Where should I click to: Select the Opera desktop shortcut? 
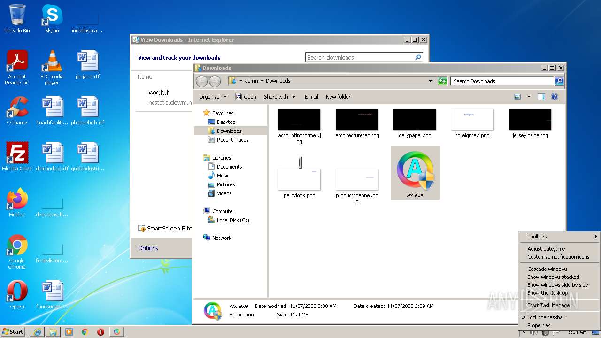(17, 295)
